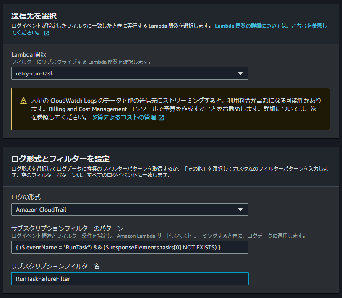The image size is (342, 298).
Task: Click hint フィルターにサブスクライブする Lambda 関数を選択します
Action: [81, 62]
